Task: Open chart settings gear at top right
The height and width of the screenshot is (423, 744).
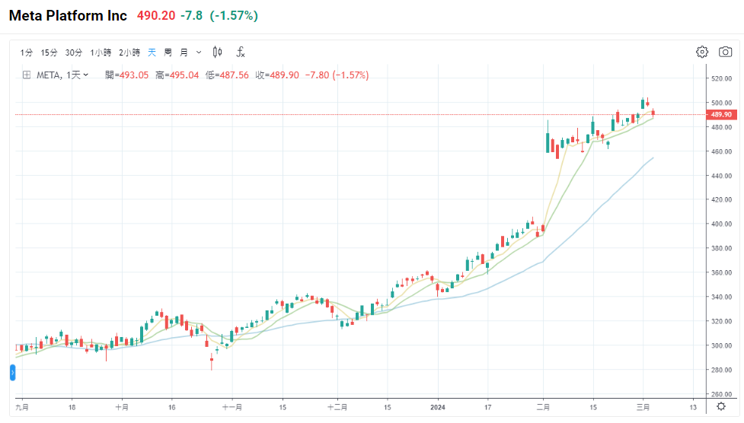Action: 702,52
